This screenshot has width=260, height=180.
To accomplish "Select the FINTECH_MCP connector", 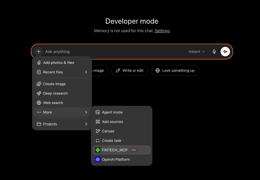I will [122, 150].
